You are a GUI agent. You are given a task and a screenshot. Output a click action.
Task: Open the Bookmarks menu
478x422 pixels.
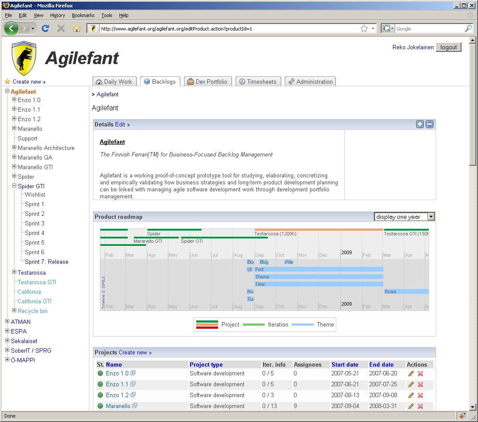tap(83, 15)
